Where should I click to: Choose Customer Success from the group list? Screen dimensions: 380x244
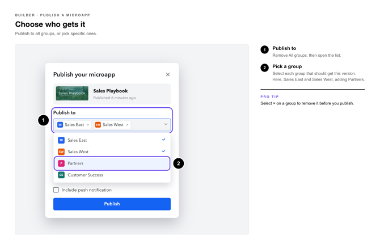tap(112, 175)
